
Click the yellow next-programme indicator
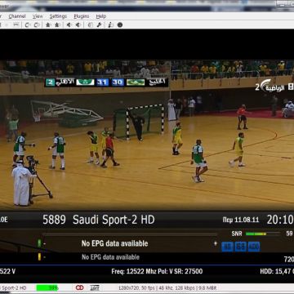pyautogui.click(x=39, y=256)
